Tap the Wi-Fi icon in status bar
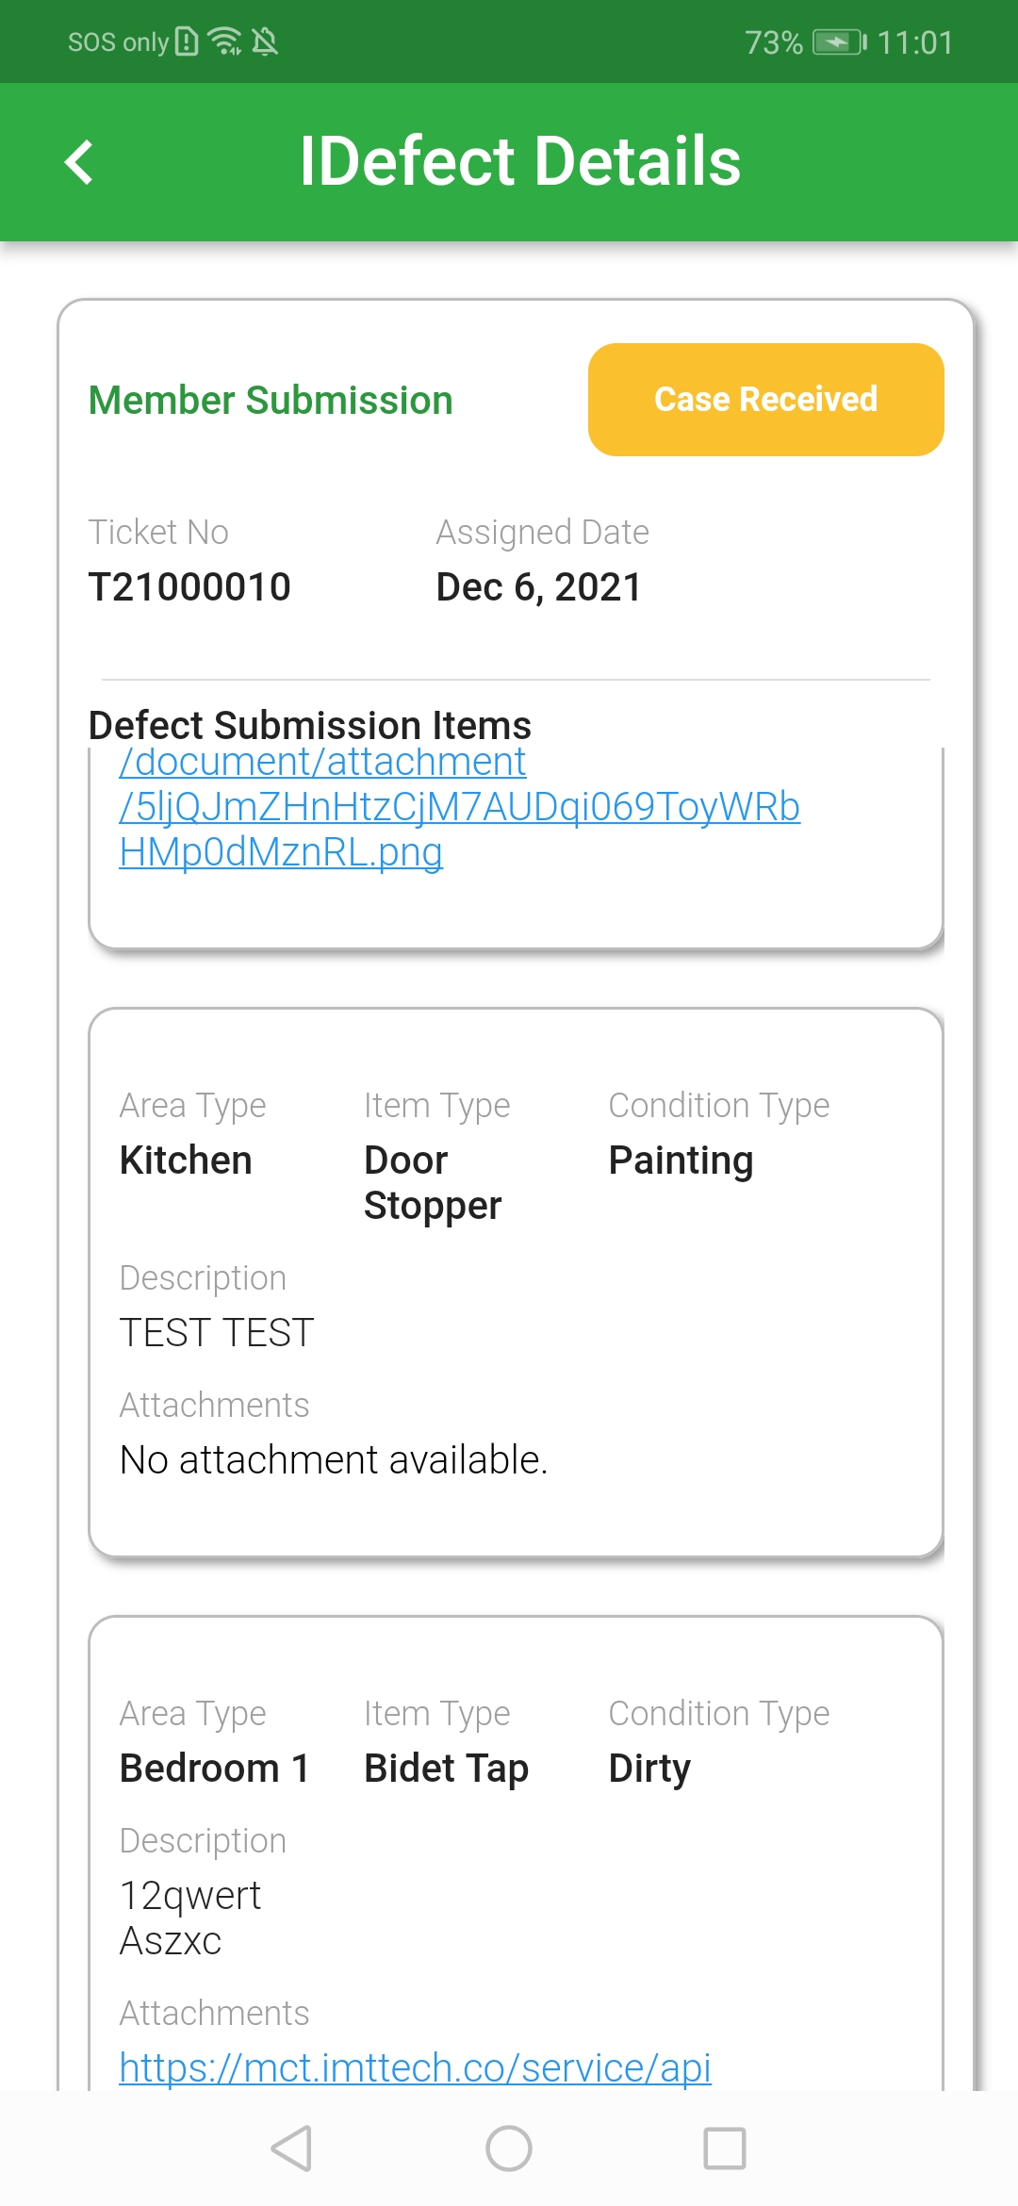The width and height of the screenshot is (1018, 2206). click(225, 41)
